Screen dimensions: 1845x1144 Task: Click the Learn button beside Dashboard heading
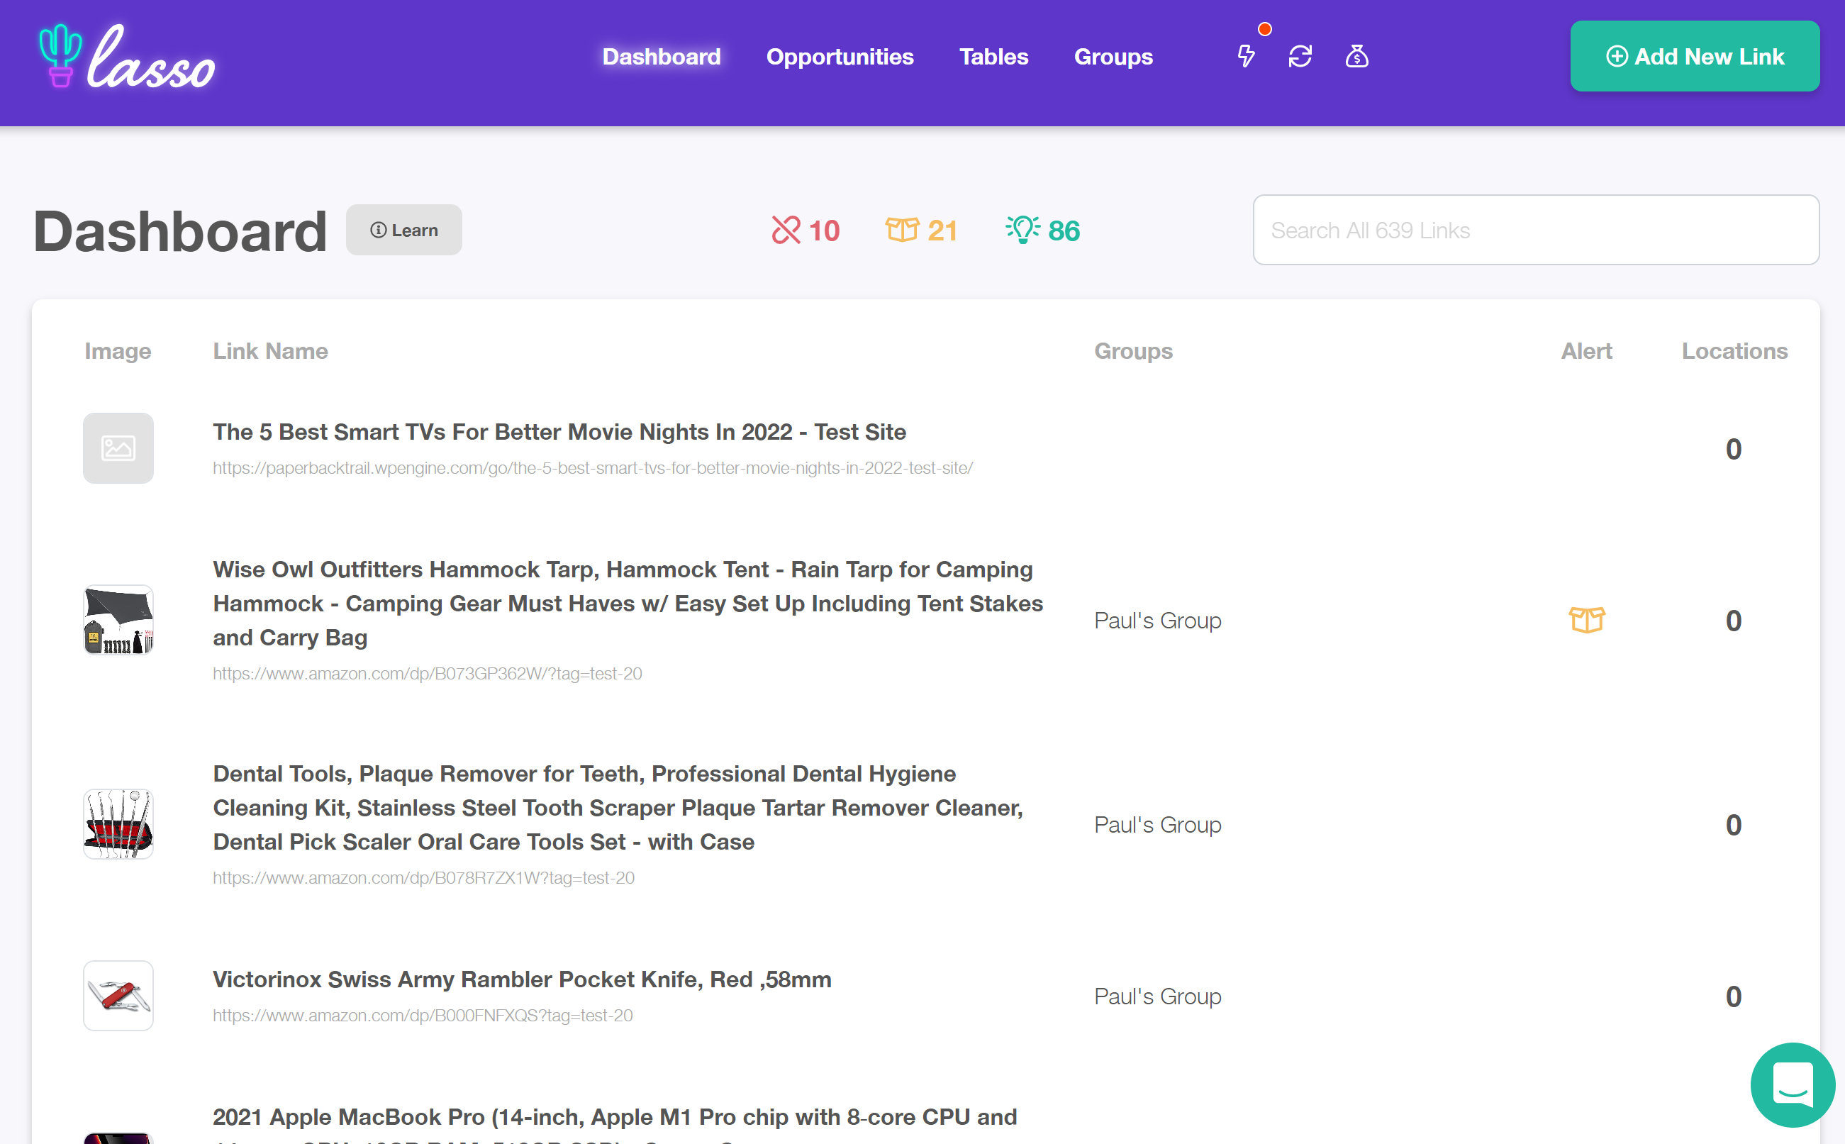tap(404, 229)
